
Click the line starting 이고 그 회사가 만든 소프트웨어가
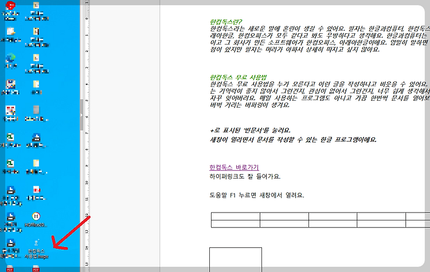click(320, 43)
